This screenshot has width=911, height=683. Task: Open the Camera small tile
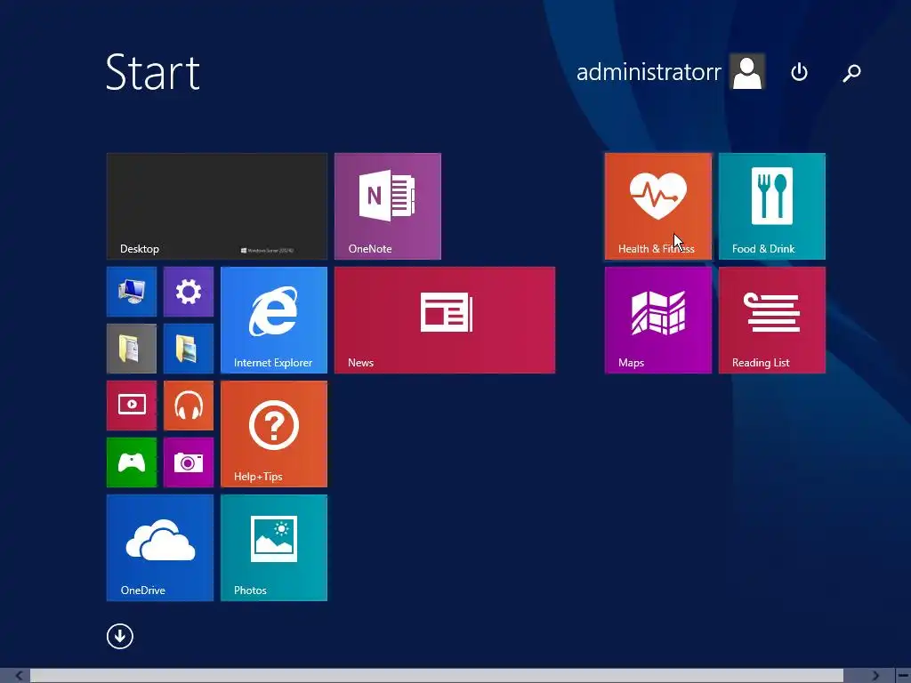189,462
